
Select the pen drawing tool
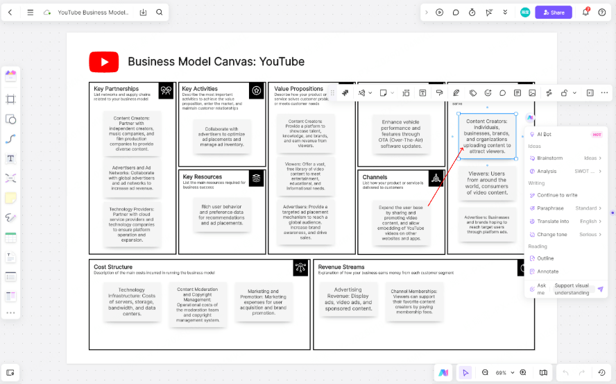pyautogui.click(x=10, y=217)
